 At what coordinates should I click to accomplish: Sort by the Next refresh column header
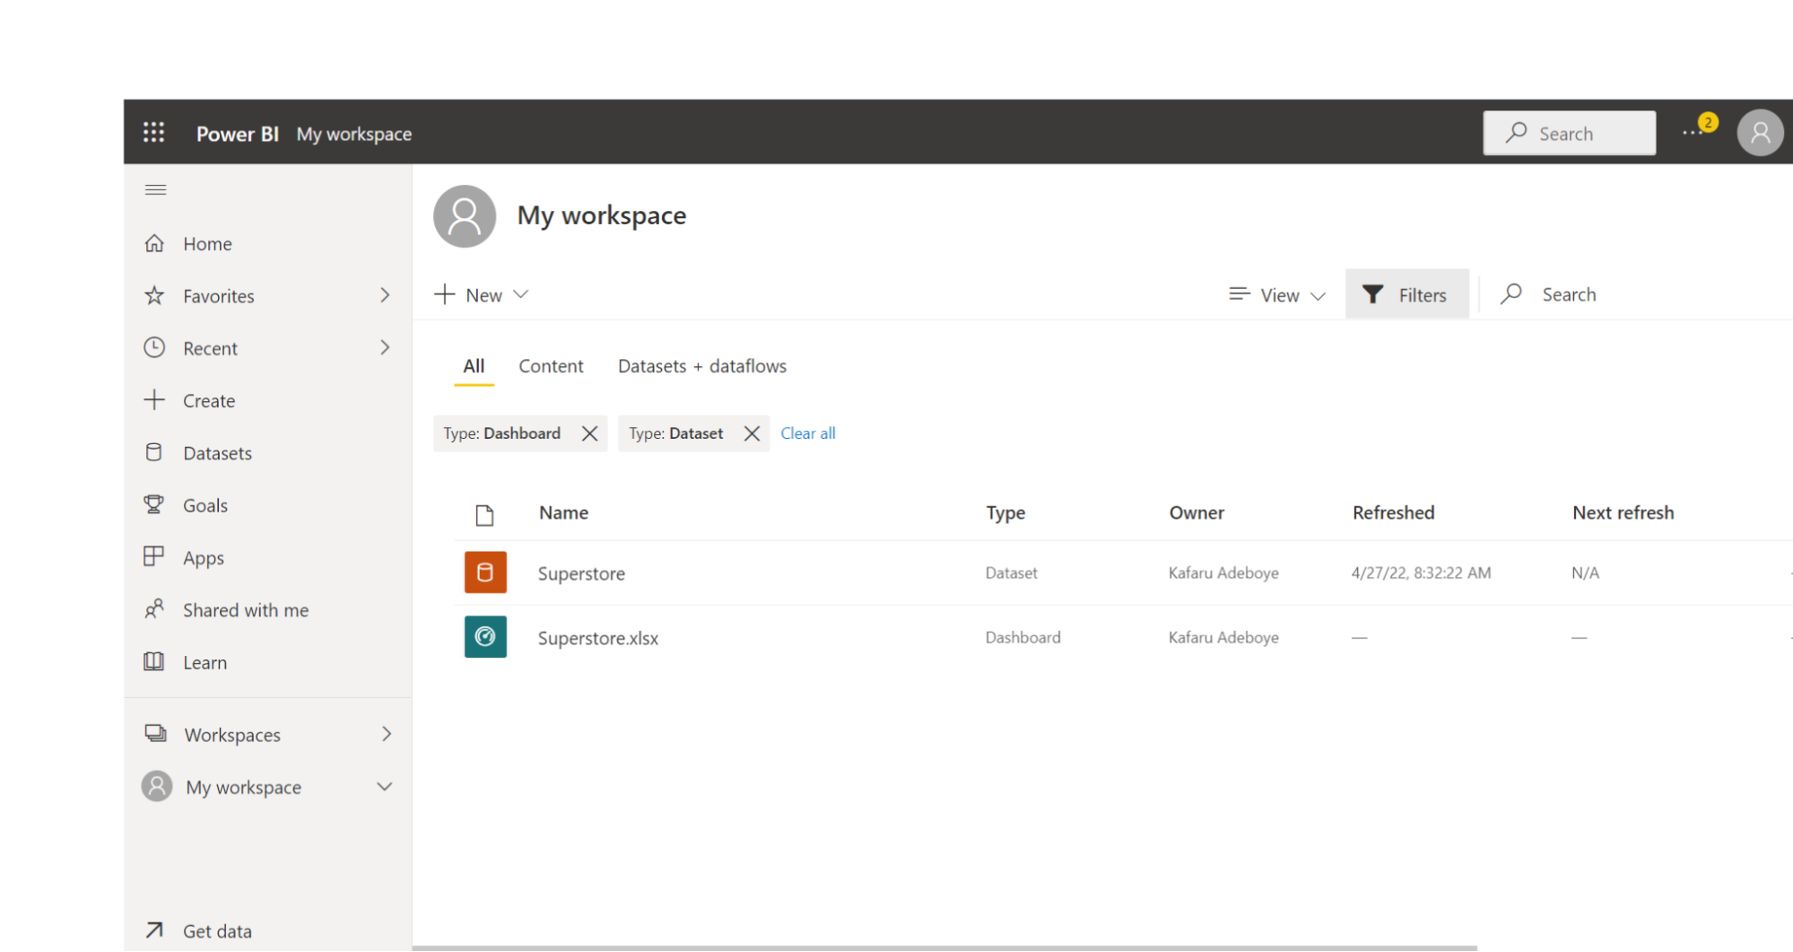point(1623,512)
